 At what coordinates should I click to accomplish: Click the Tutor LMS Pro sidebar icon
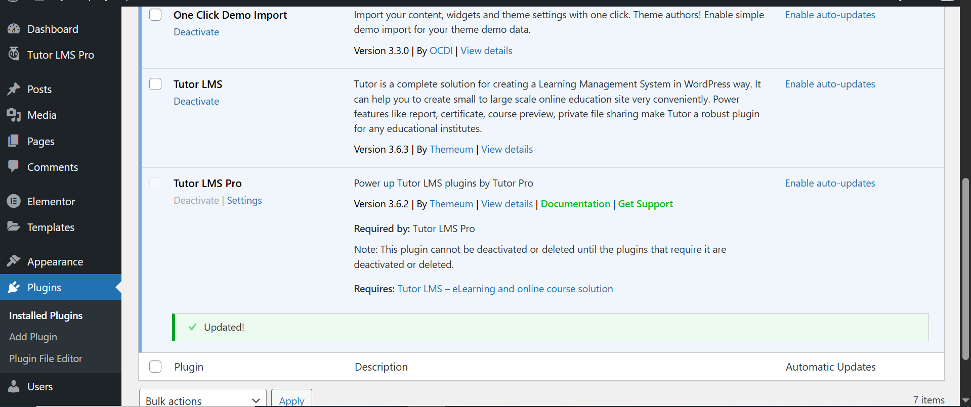[14, 54]
